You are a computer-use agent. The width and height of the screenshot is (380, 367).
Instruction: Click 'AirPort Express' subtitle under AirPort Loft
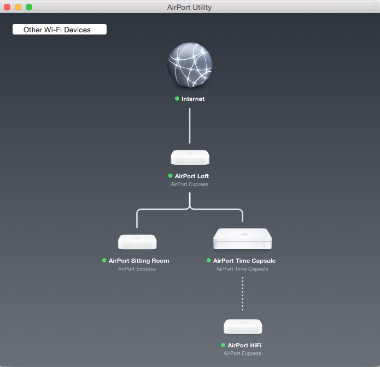190,184
